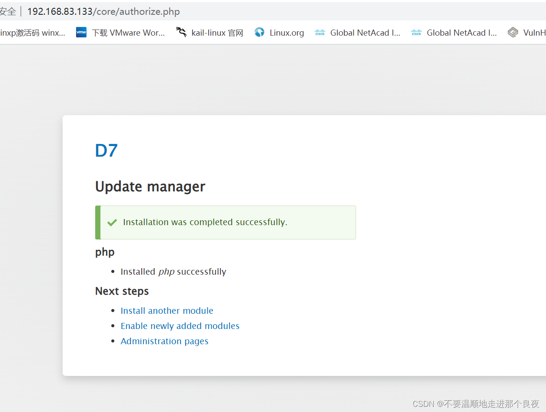Open the Linux.org bookmark
546x412 pixels.
point(279,33)
